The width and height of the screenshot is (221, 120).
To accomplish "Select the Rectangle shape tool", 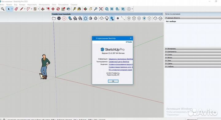I will click(35, 9).
